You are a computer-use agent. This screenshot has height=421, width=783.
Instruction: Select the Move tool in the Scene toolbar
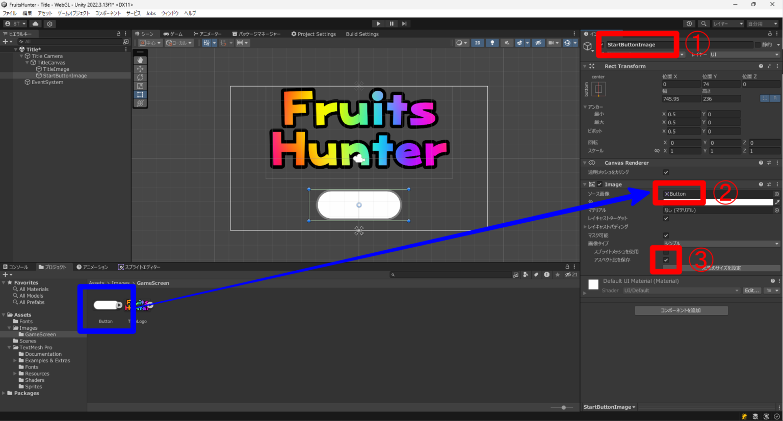tap(140, 68)
